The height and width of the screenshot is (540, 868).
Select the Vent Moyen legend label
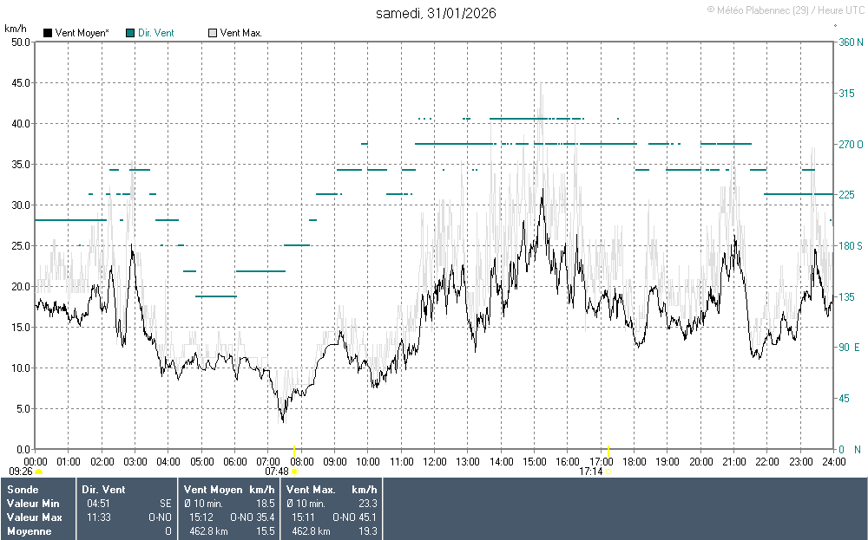pyautogui.click(x=82, y=33)
